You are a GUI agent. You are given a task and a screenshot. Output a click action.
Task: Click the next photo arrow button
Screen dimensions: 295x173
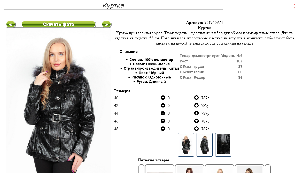tap(107, 24)
